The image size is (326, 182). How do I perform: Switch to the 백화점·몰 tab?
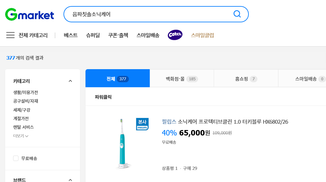pyautogui.click(x=182, y=79)
